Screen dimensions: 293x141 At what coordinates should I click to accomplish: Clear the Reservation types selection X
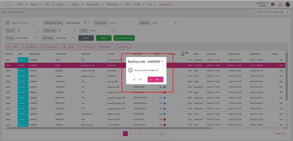(85, 23)
